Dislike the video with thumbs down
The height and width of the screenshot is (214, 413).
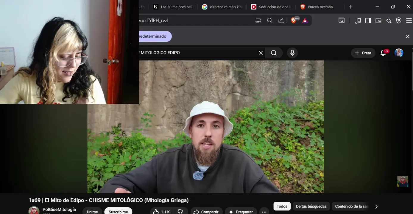(180, 212)
